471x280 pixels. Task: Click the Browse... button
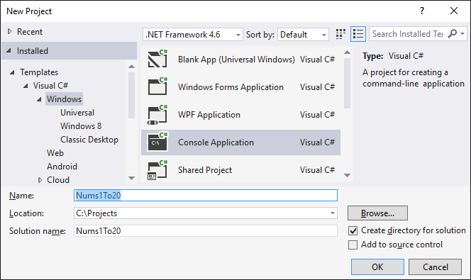pyautogui.click(x=377, y=213)
